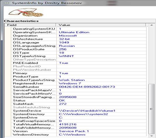
Task: Select the WindowsDirectory field
Action: click(x=31, y=134)
